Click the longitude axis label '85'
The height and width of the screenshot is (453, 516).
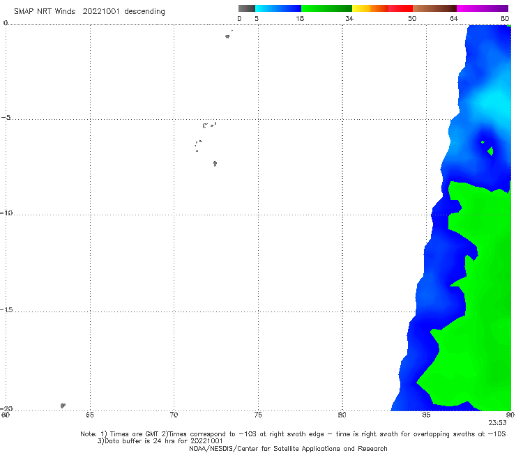[x=426, y=415]
